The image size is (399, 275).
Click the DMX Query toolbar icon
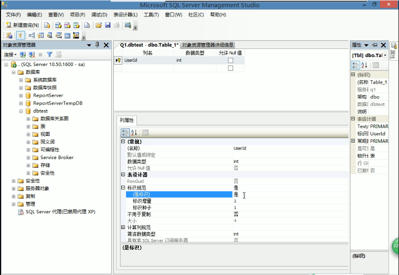(x=67, y=25)
